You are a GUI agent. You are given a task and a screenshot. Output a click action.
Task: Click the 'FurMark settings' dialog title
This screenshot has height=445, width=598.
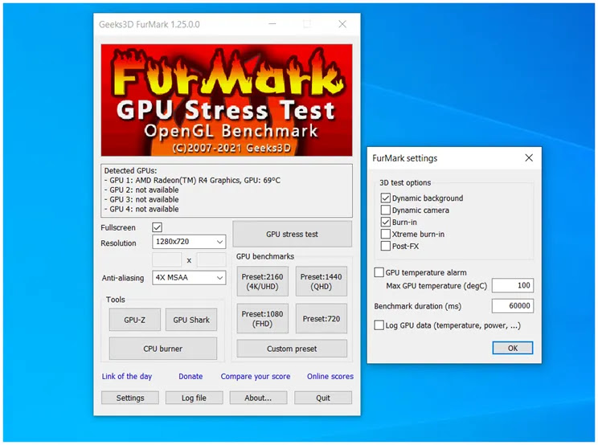405,158
